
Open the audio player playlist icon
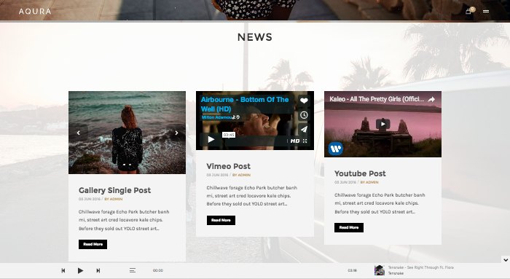pos(133,270)
